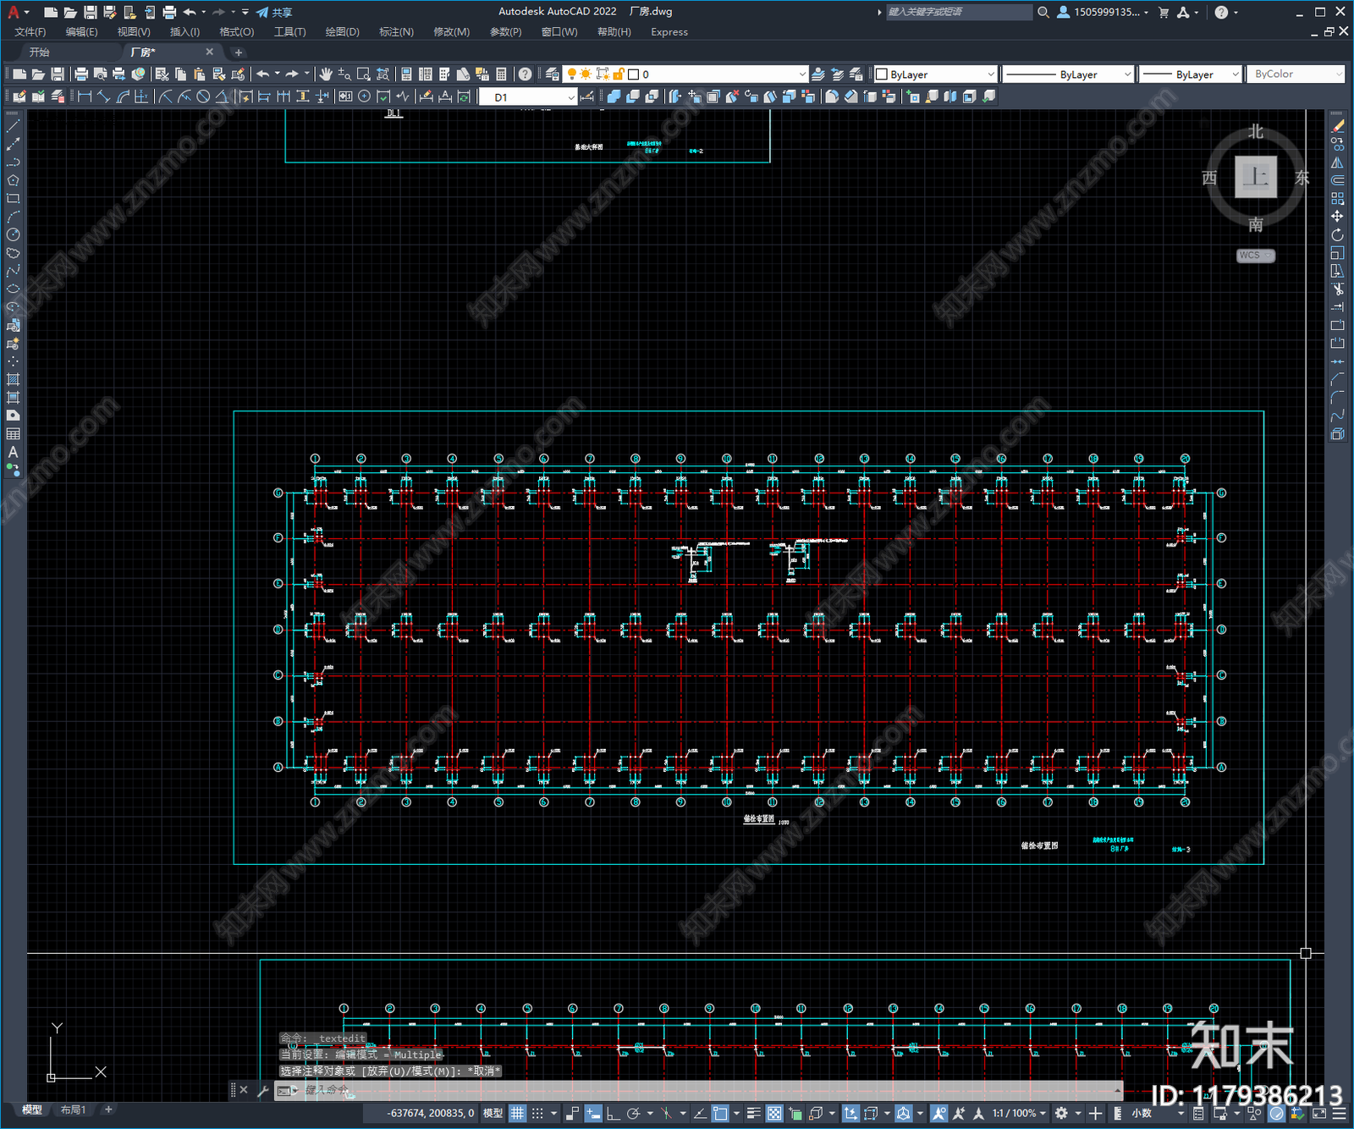
Task: Switch to the 开始 tab
Action: [x=40, y=52]
